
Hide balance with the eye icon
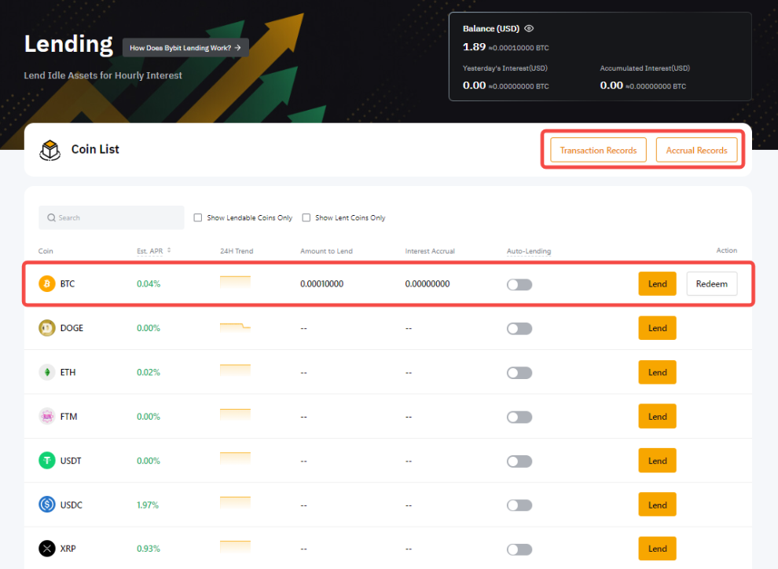[x=529, y=28]
